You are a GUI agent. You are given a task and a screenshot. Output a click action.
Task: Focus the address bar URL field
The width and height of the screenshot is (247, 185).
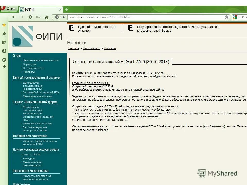click(x=146, y=17)
